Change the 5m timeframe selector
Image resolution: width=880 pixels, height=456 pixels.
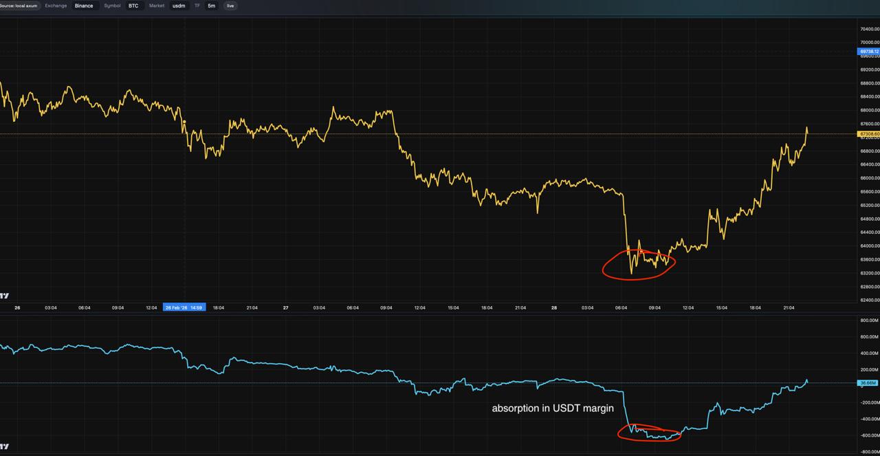(x=212, y=6)
